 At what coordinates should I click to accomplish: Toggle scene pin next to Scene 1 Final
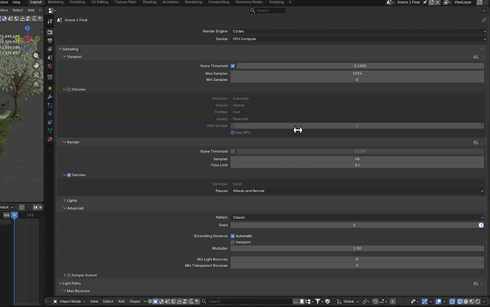point(425,2)
